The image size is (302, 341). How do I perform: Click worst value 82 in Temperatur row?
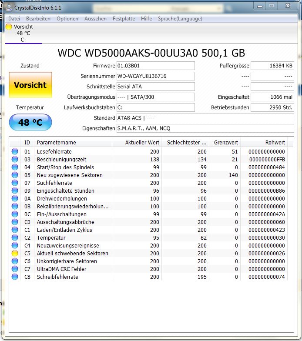click(204, 237)
